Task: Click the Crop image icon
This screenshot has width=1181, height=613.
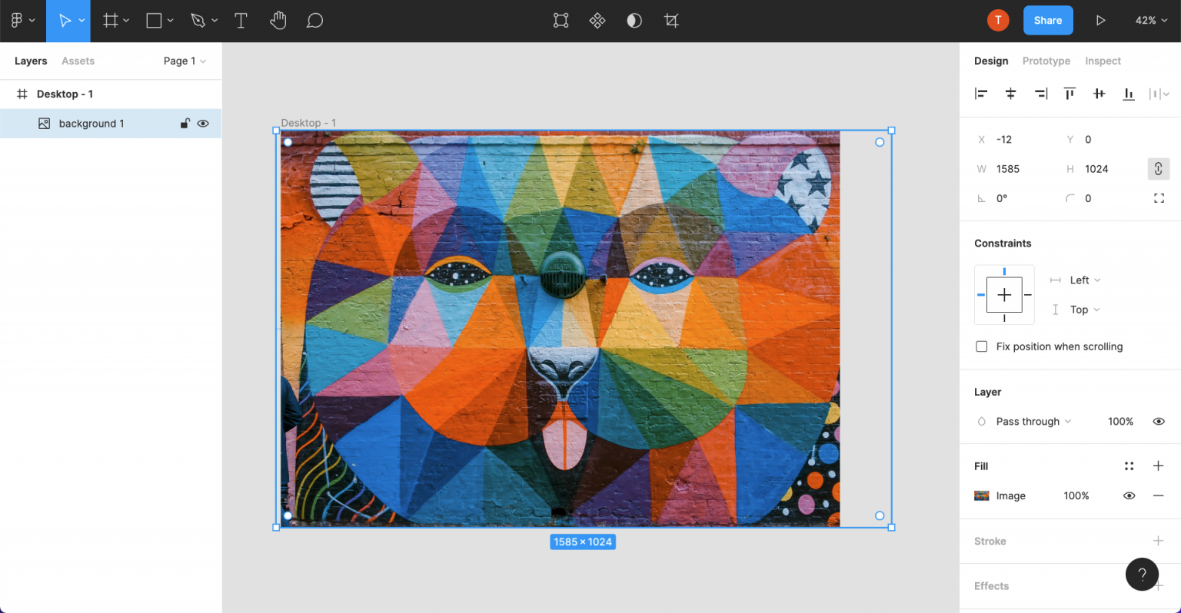Action: [x=671, y=21]
